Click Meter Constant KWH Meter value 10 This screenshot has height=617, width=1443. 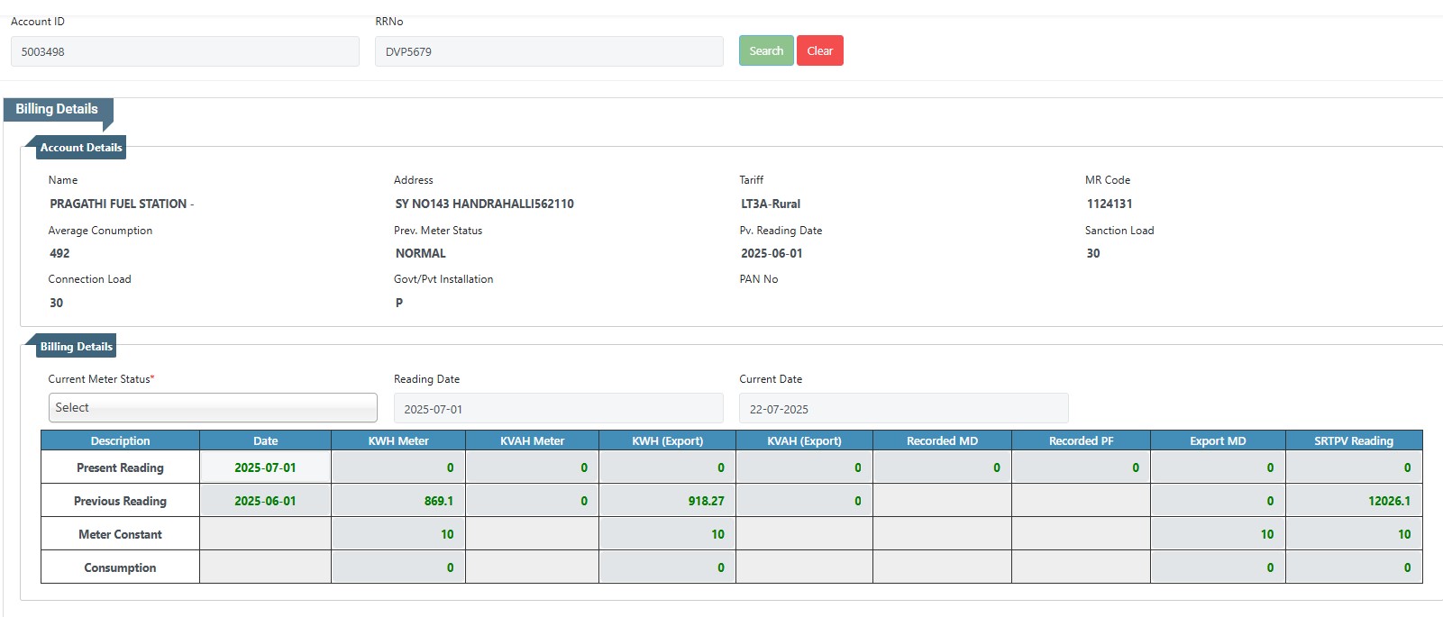[447, 534]
